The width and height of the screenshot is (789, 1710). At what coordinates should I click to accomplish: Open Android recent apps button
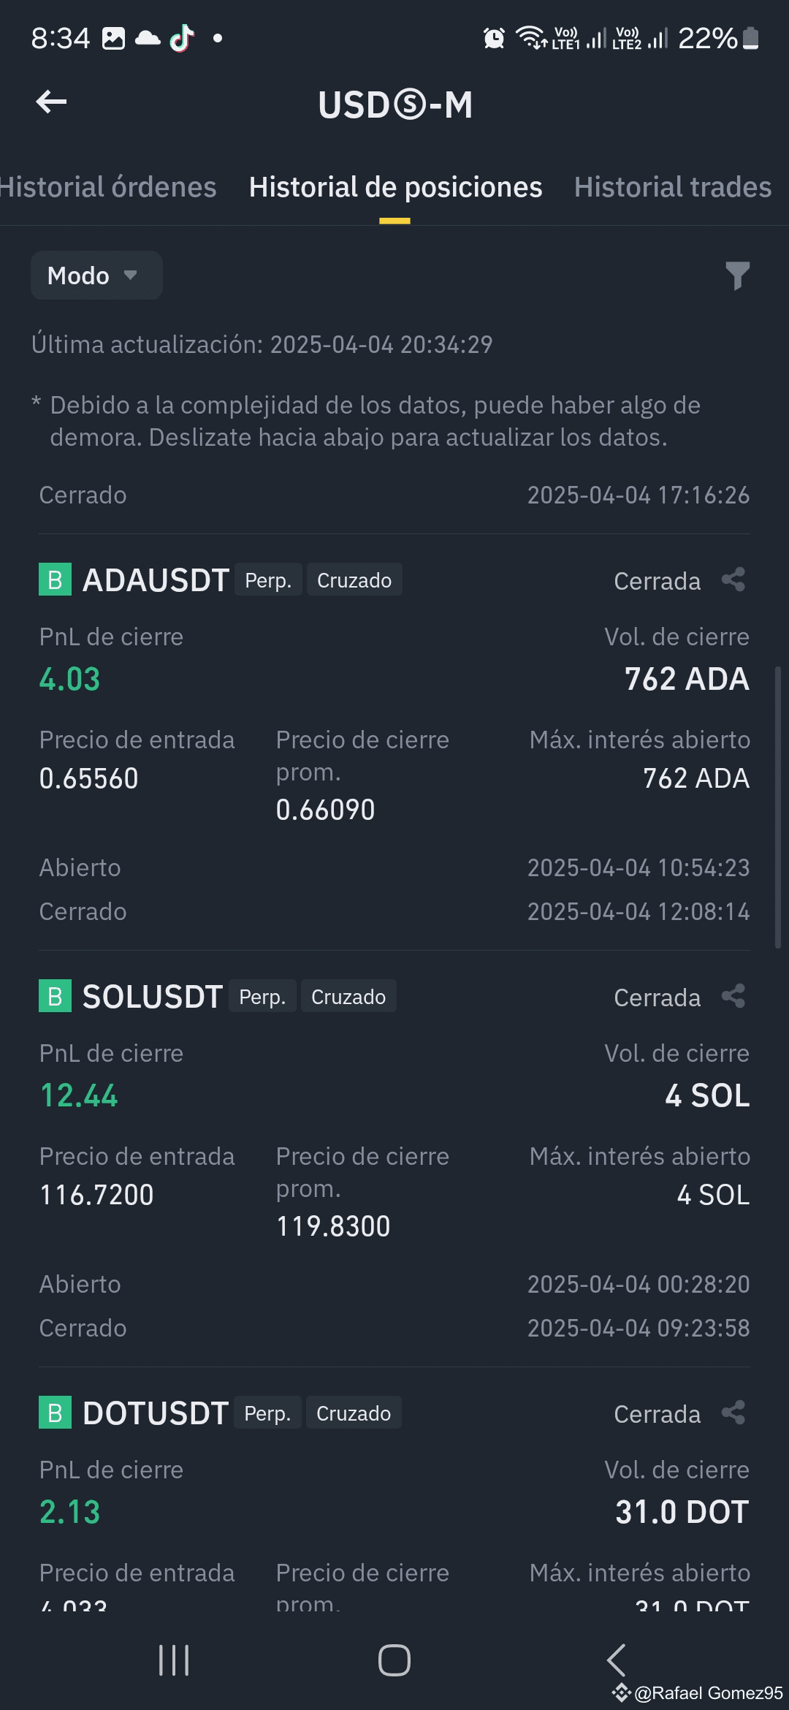click(x=174, y=1660)
